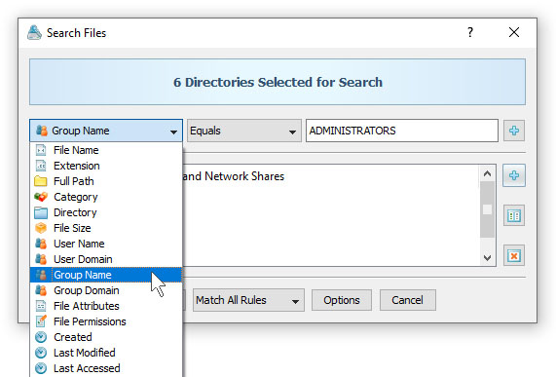This screenshot has height=377, width=556.
Task: Choose Group Domain from the list
Action: pos(106,290)
